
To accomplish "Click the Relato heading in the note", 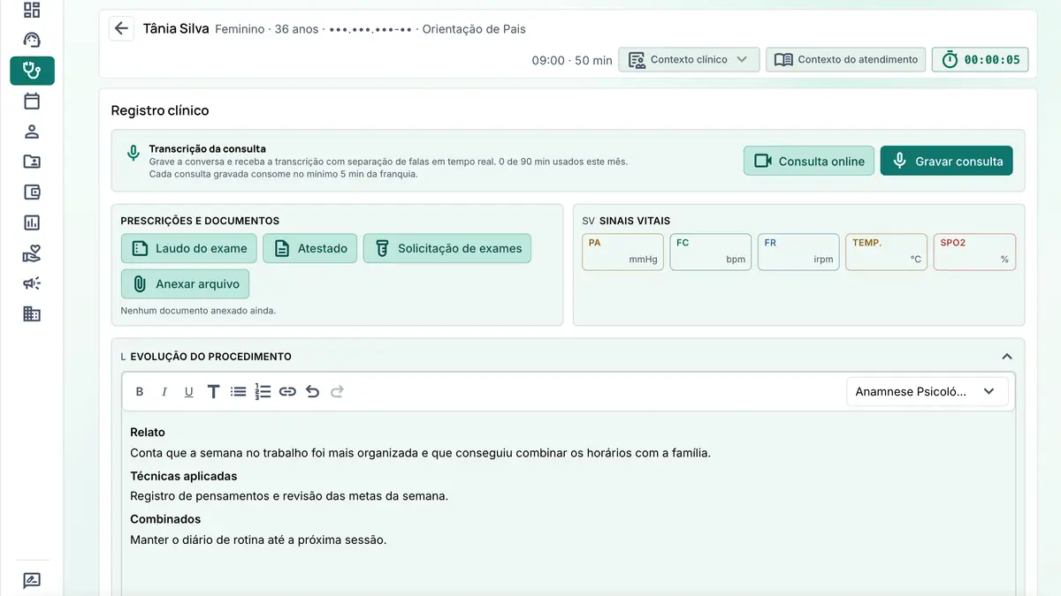I will coord(148,433).
